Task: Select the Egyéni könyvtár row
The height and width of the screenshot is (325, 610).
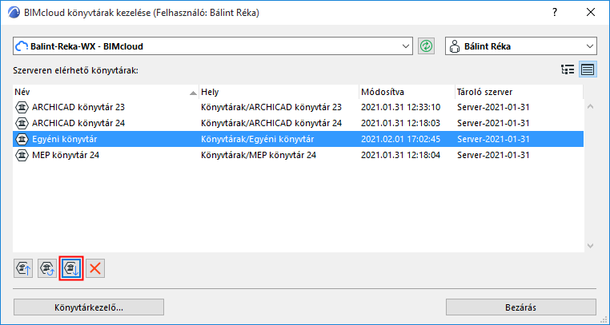Action: [298, 139]
